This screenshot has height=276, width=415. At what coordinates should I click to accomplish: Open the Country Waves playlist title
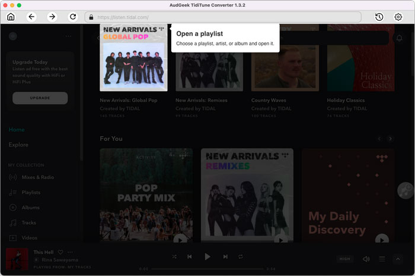coord(269,100)
